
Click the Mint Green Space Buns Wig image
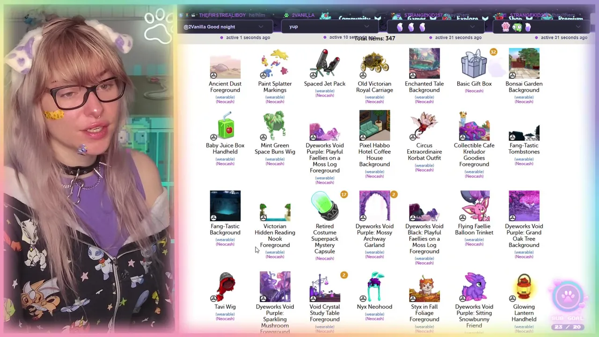(x=275, y=125)
